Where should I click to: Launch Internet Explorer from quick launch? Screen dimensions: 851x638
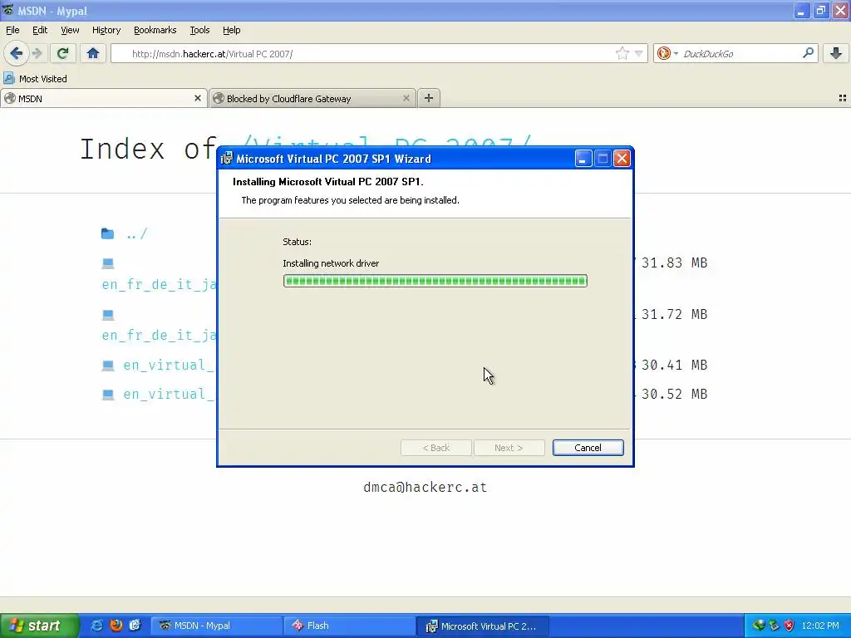[x=96, y=626]
